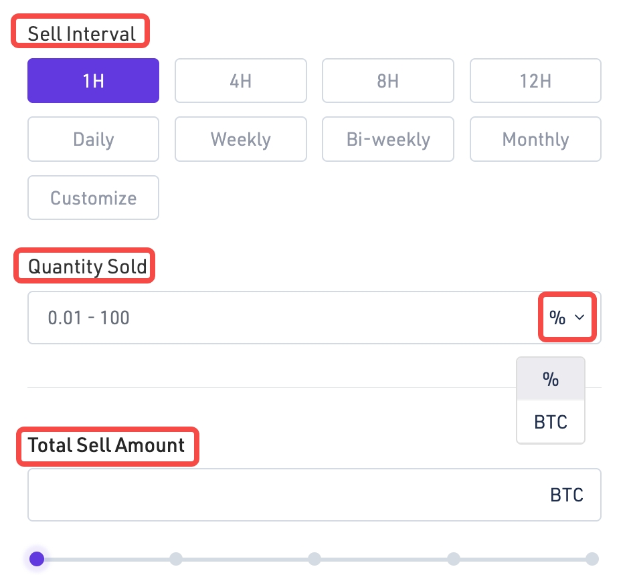Viewport: 629px width, 575px height.
Task: Choose BTC from the unit list
Action: (551, 422)
